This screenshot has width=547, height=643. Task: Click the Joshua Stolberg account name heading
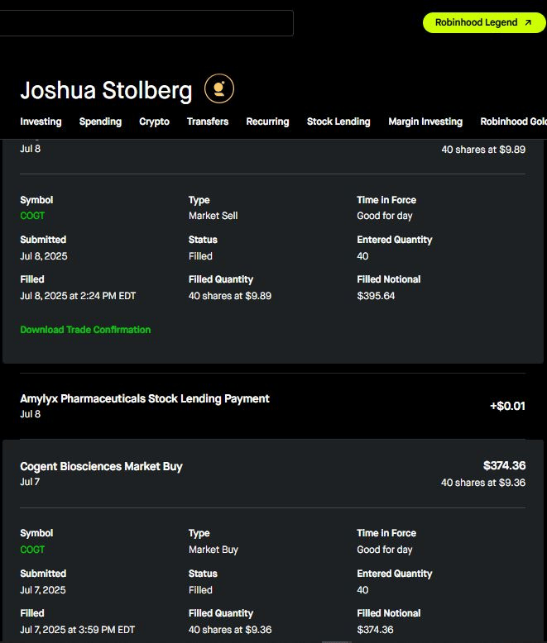coord(106,90)
